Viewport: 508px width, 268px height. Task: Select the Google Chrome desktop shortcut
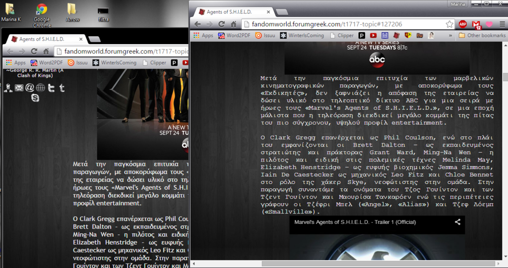(x=42, y=15)
